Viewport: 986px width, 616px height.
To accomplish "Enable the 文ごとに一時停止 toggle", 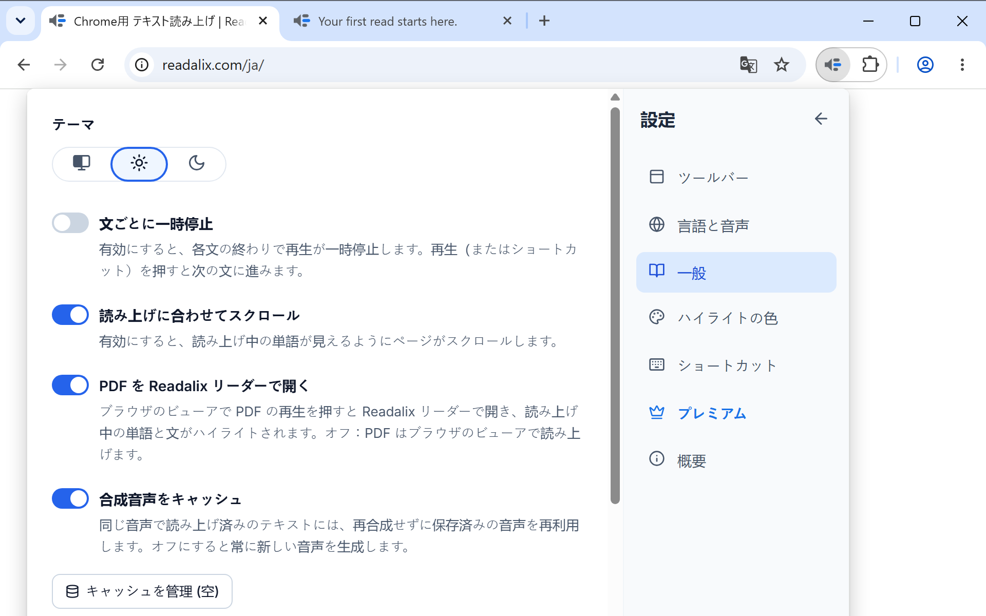I will [x=70, y=223].
